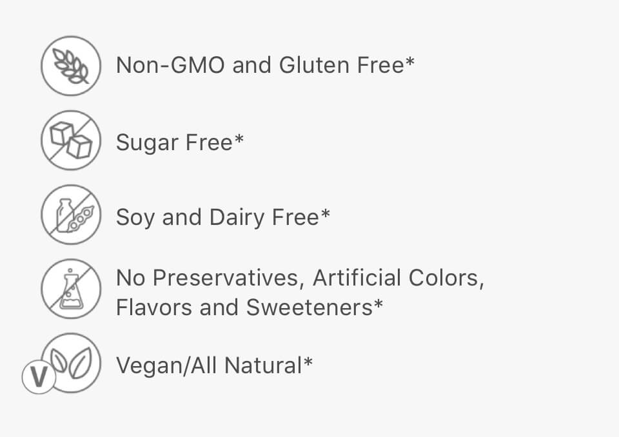Select the 'Soy and Dairy Free' label
The height and width of the screenshot is (437, 619).
click(x=217, y=217)
